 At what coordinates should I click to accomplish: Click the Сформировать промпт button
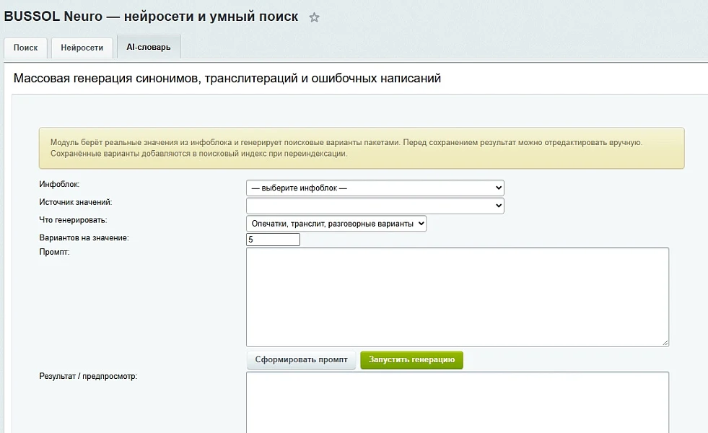(x=301, y=360)
